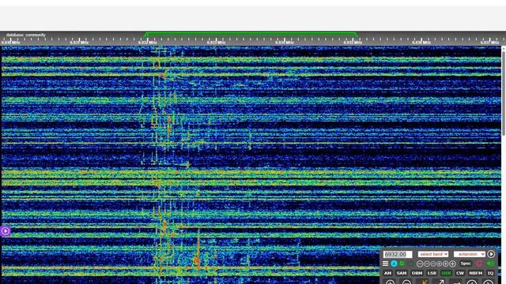Viewport: 506px width, 284px height.
Task: Click the blue circular A icon
Action: coord(394,263)
